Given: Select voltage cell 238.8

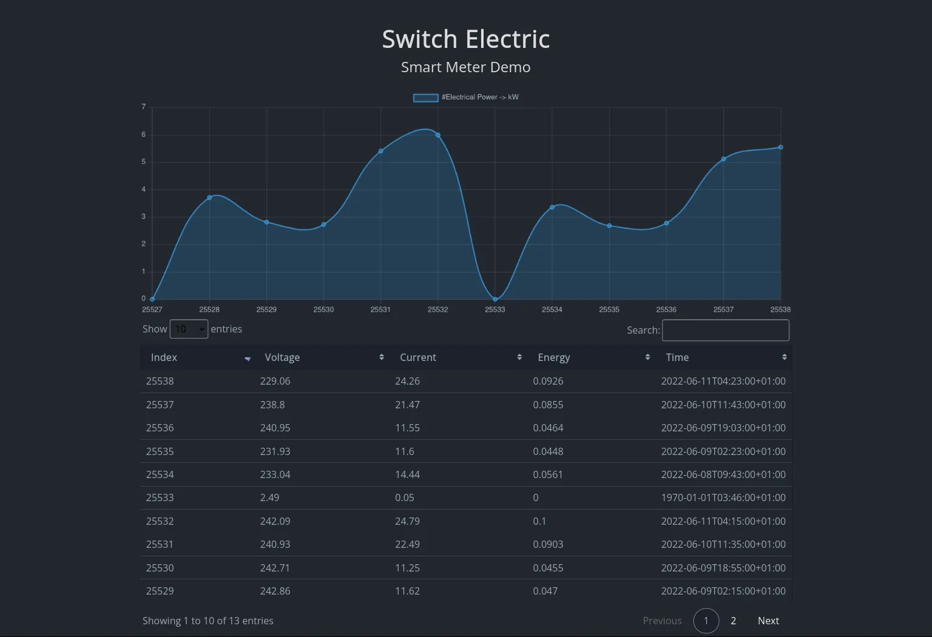Looking at the screenshot, I should [x=272, y=405].
